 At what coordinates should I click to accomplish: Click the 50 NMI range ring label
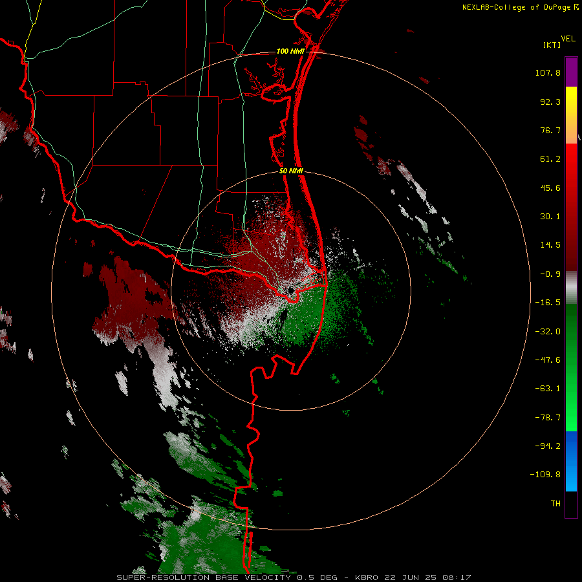[x=292, y=171]
